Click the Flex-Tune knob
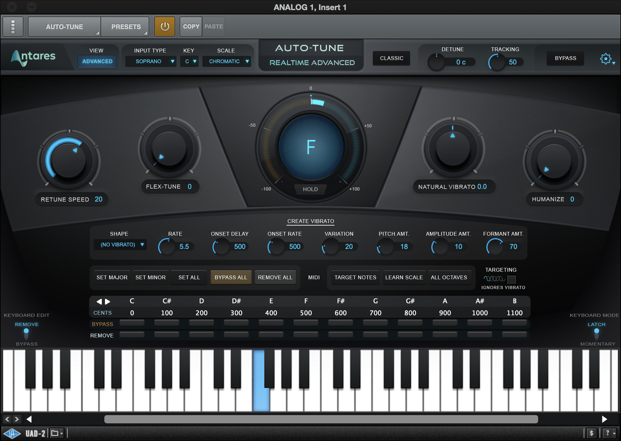The width and height of the screenshot is (621, 441). [x=169, y=148]
